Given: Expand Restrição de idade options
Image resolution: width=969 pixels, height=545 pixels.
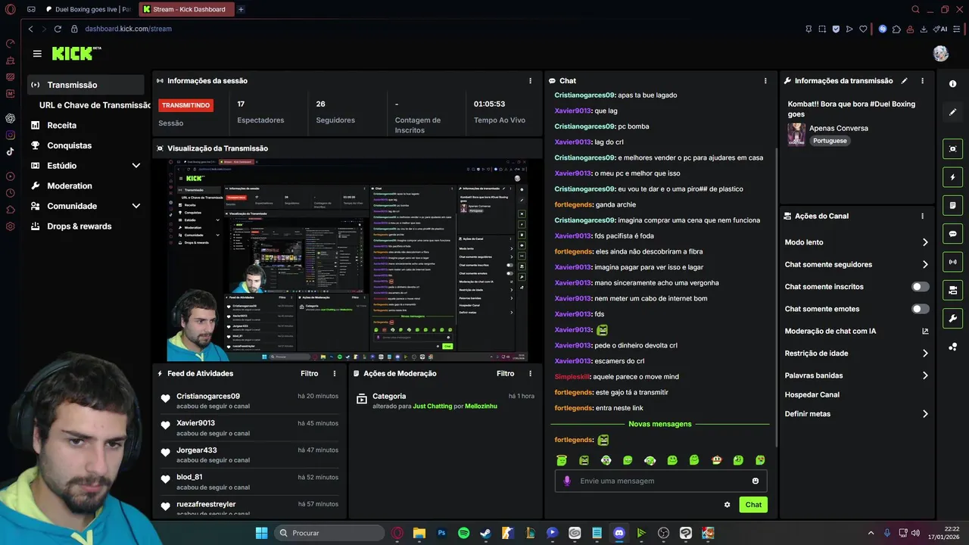Looking at the screenshot, I should (x=925, y=353).
